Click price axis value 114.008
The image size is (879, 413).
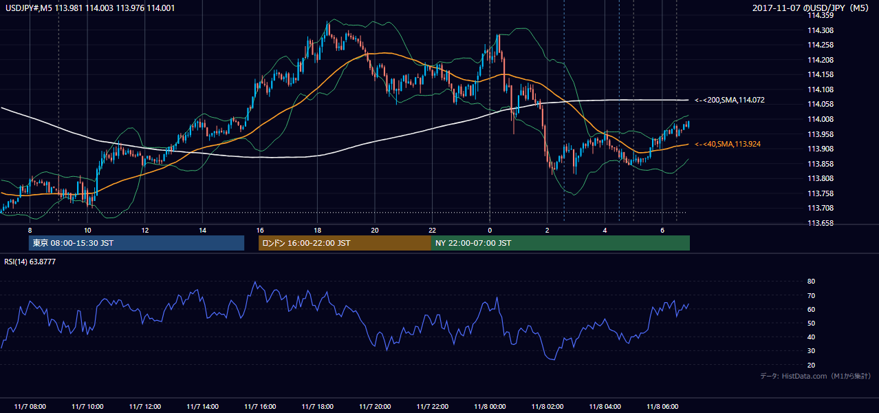821,119
